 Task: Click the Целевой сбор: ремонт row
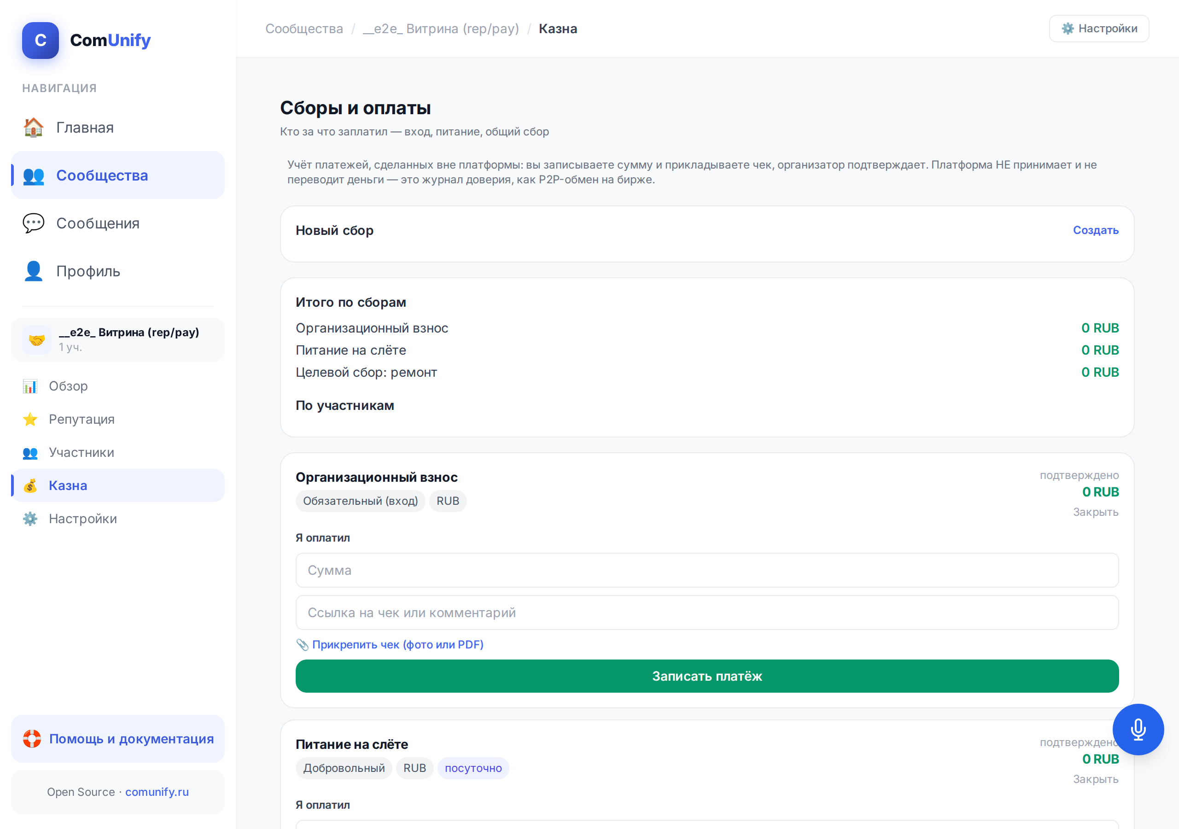pos(707,373)
